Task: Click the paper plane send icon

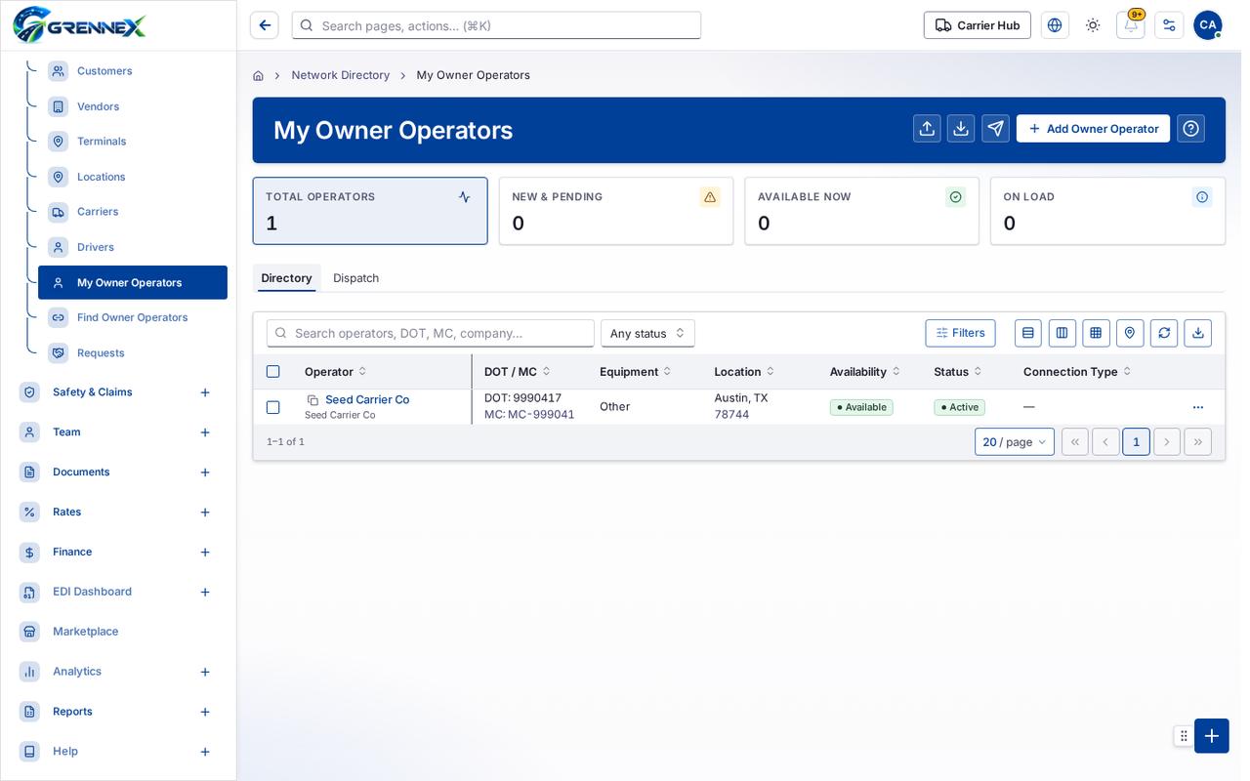Action: (x=995, y=129)
